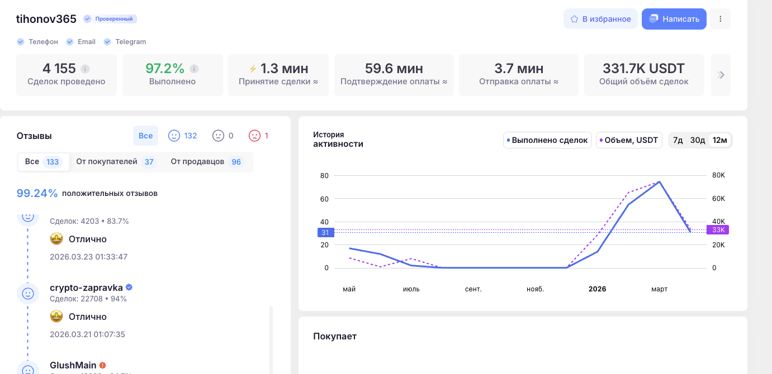Open crypto-zapravka reviewer profile

click(87, 287)
